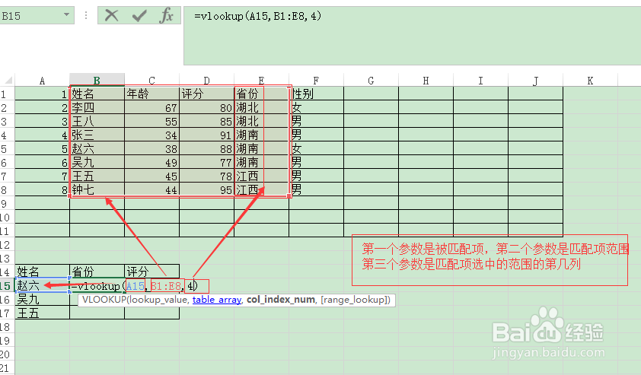Screen dimensions: 641x375
Task: Click cell 王五 in row 17
Action: (42, 313)
